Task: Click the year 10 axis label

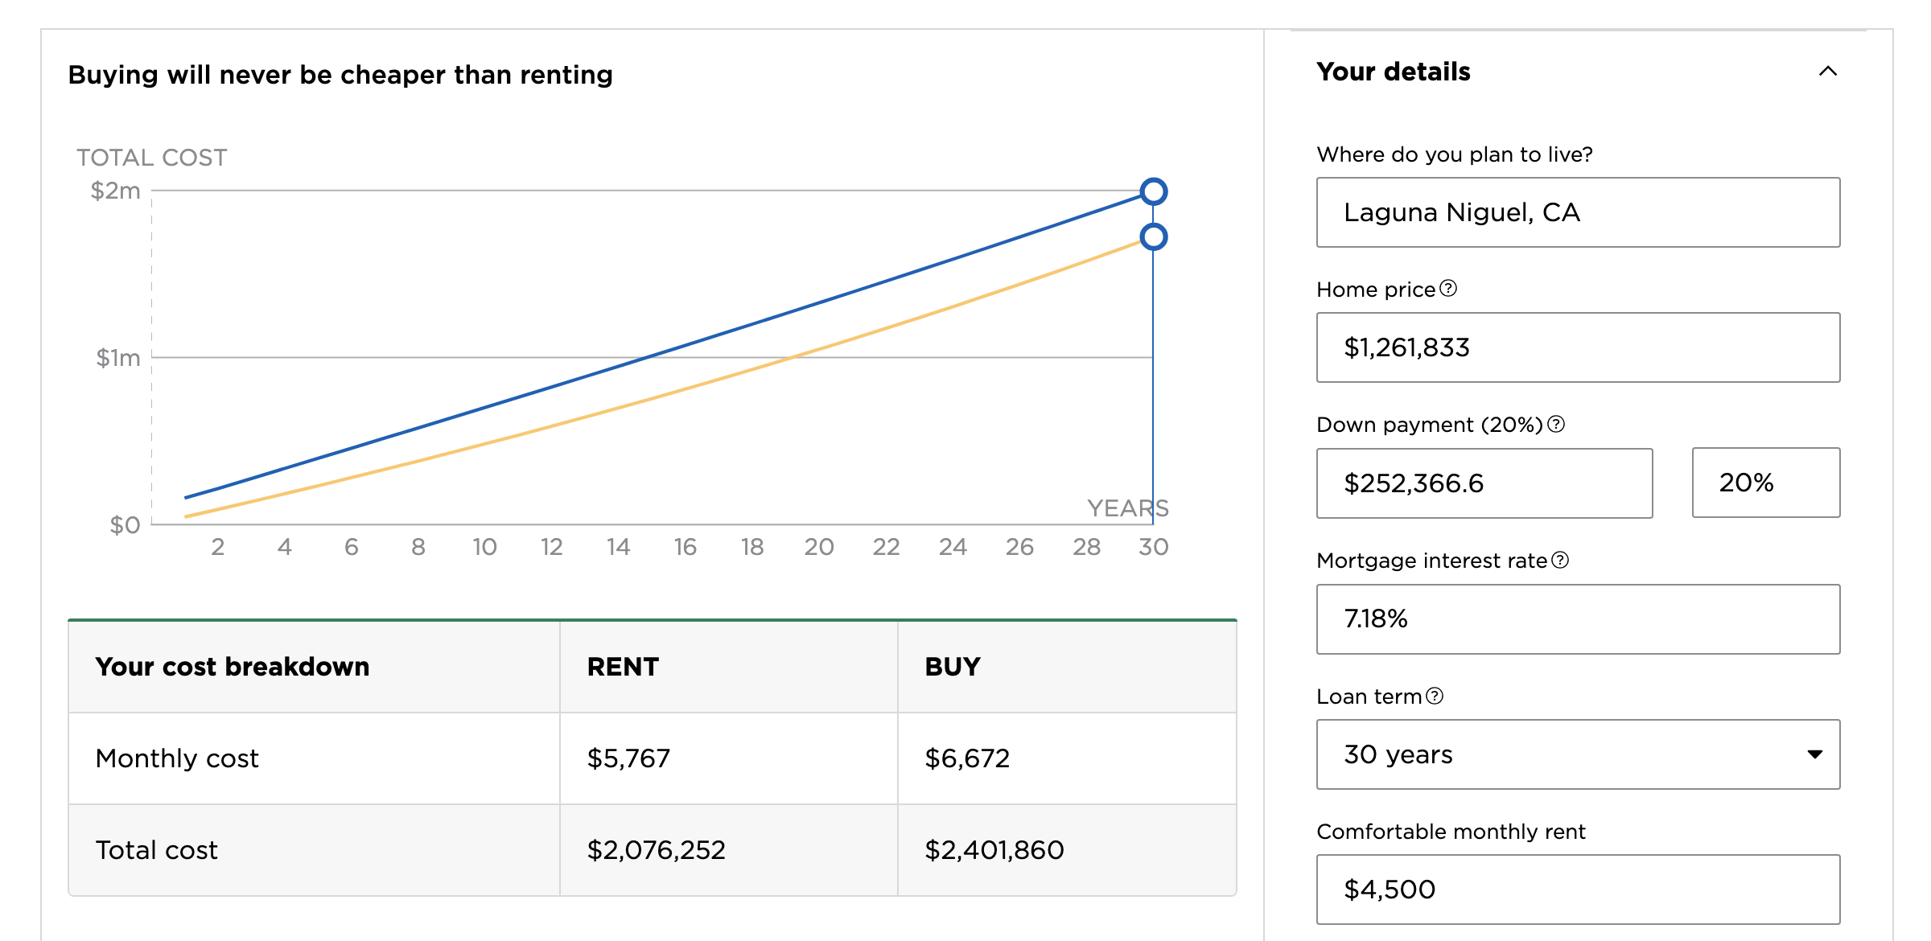Action: pos(484,548)
